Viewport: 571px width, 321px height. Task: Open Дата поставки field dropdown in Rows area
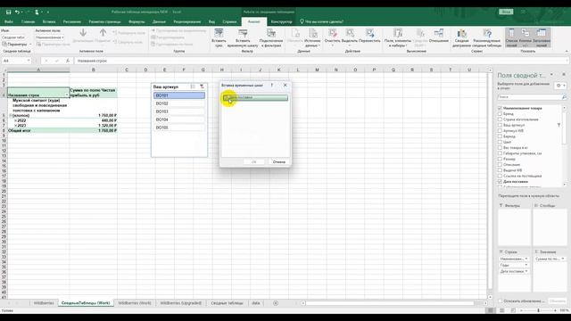(x=526, y=271)
